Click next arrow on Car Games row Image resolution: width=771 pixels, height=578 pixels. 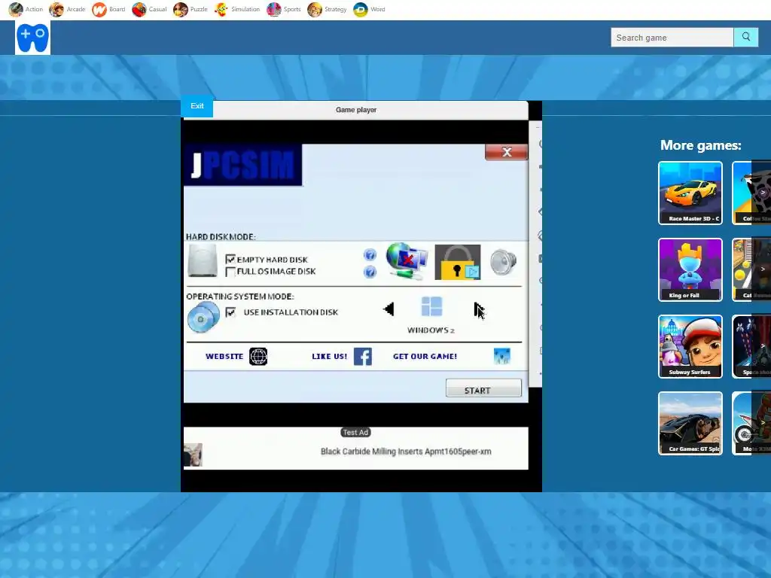(x=763, y=423)
